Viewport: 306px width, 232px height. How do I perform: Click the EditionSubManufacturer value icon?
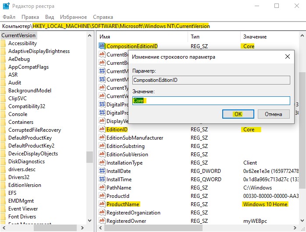(102, 137)
